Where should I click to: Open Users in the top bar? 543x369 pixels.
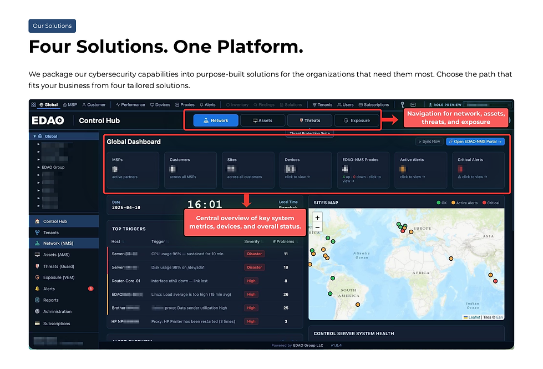click(346, 105)
